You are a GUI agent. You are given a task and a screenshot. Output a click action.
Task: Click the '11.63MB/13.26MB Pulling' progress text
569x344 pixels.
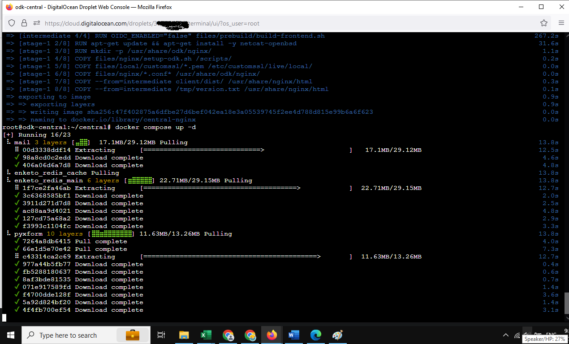point(185,234)
